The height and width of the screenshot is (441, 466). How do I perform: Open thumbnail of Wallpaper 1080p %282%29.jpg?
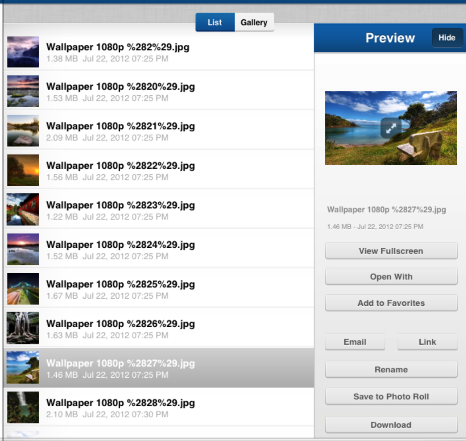pos(23,52)
